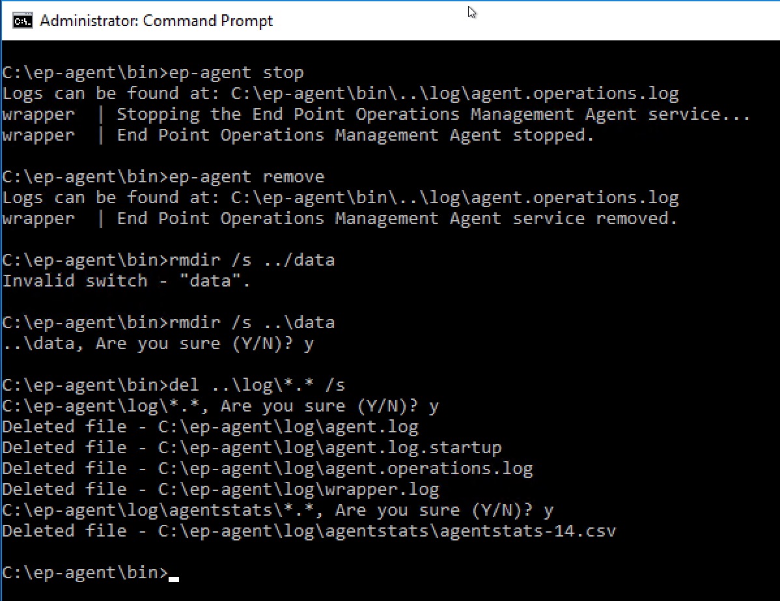Viewport: 780px width, 601px height.
Task: Click the Administrator: Command Prompt title text
Action: click(156, 21)
